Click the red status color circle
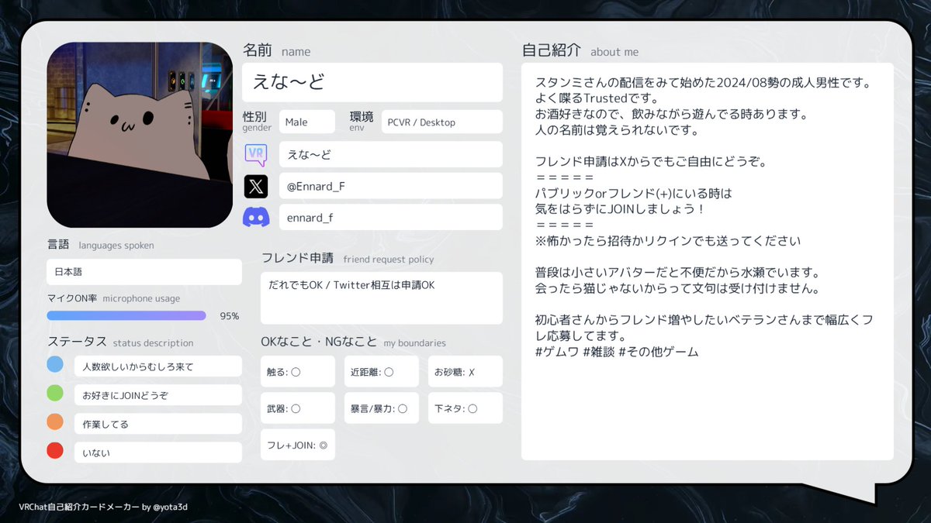This screenshot has height=523, width=931. [x=54, y=451]
